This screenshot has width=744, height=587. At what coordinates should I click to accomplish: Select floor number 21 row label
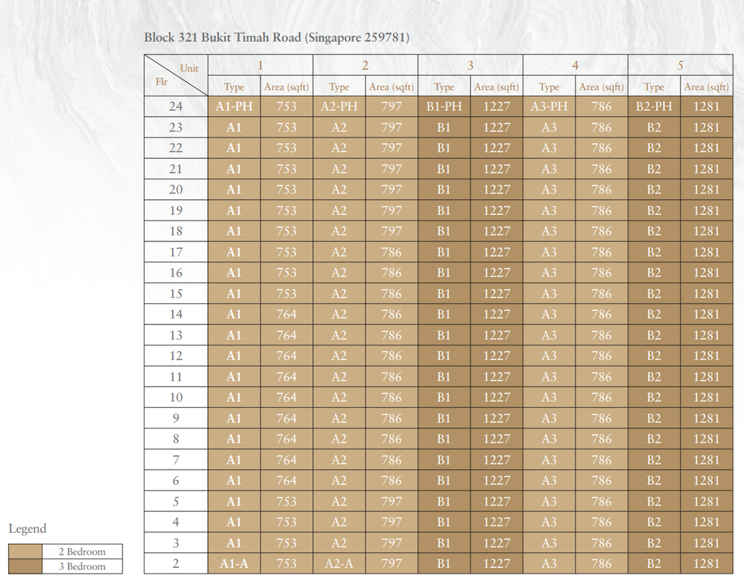pyautogui.click(x=176, y=169)
